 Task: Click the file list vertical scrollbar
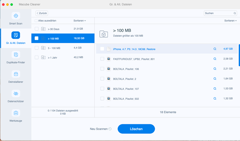pos(239,55)
